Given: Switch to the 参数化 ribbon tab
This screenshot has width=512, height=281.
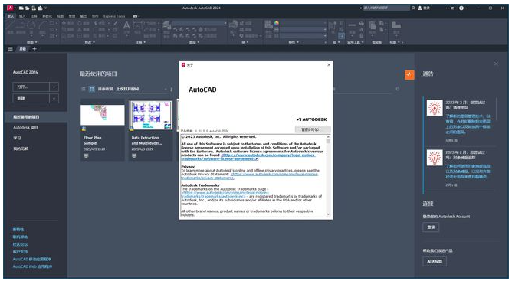Looking at the screenshot, I should click(x=47, y=16).
